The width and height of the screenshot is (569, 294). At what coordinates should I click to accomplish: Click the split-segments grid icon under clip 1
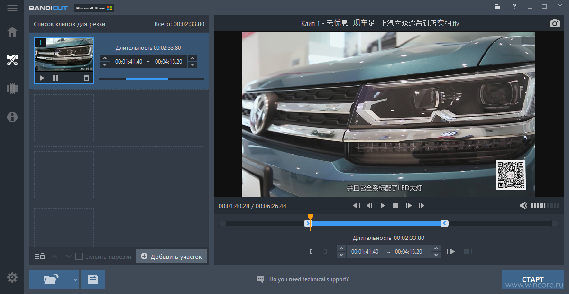(x=55, y=78)
